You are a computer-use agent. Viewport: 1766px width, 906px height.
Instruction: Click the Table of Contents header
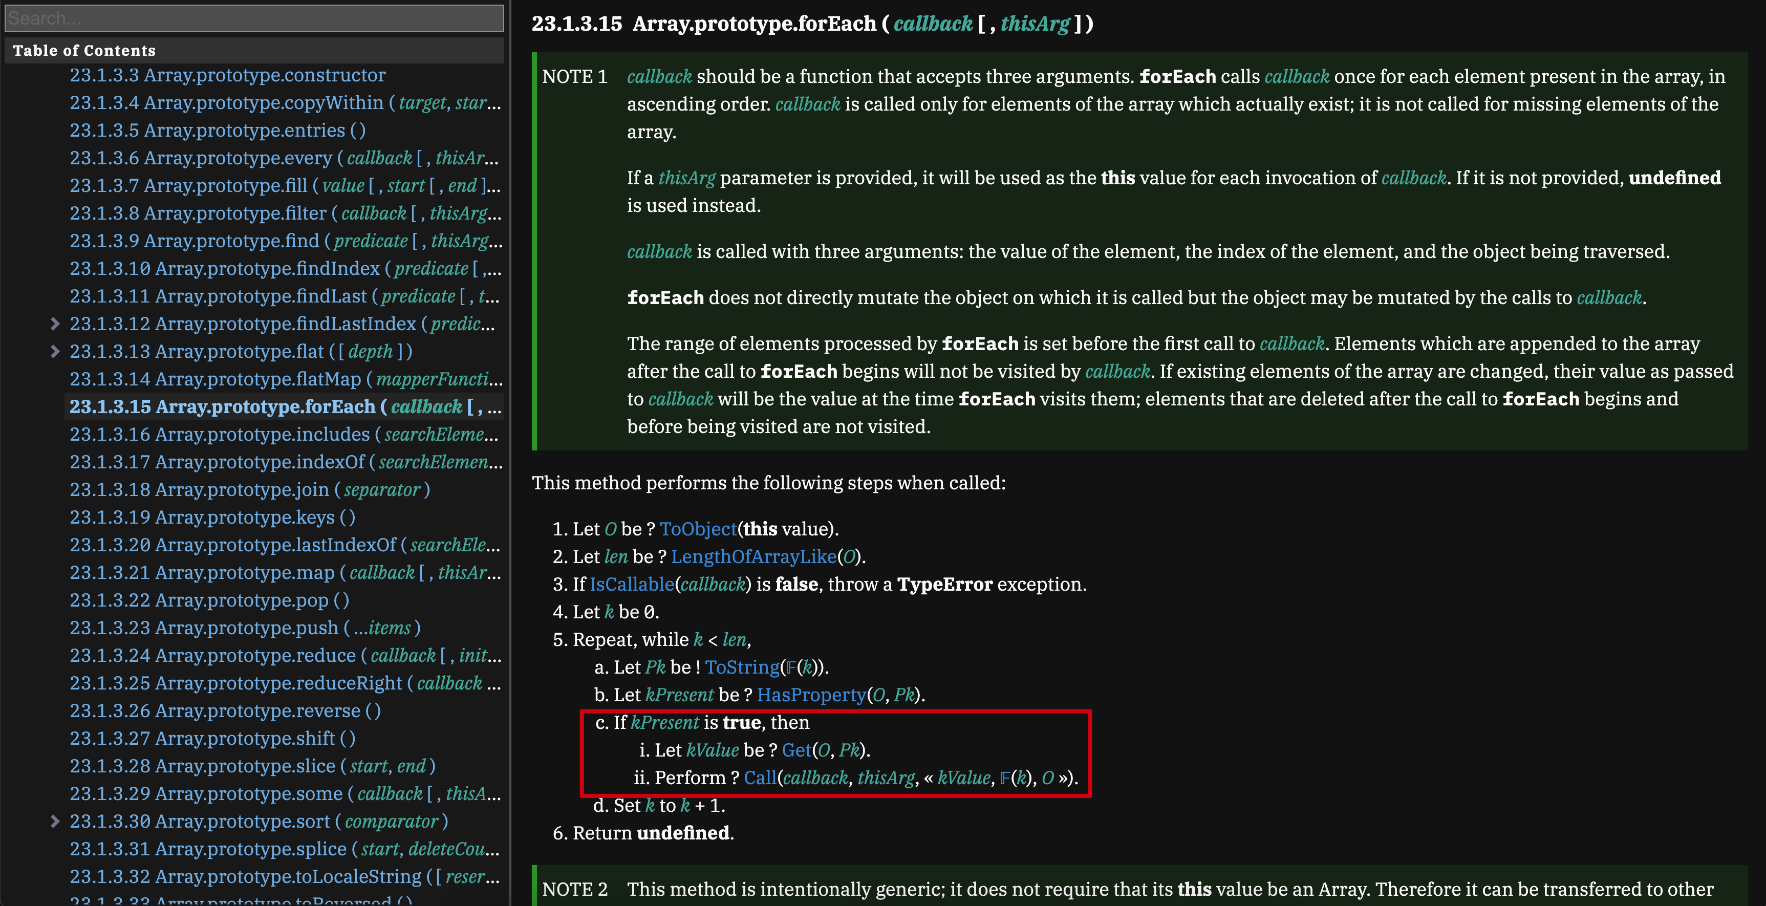pyautogui.click(x=84, y=51)
